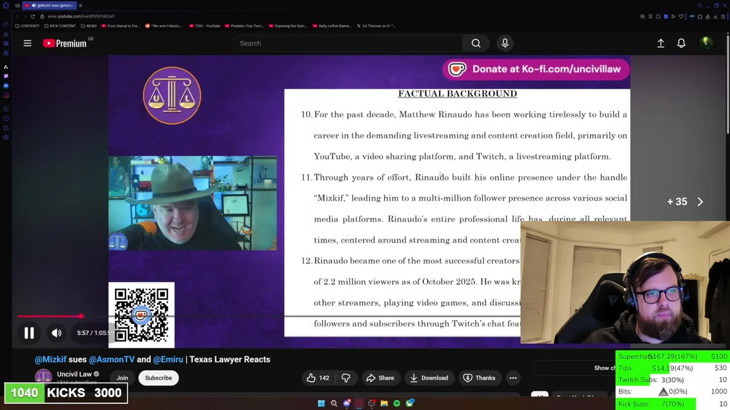Open the YouTube guide hamburger menu
This screenshot has width=730, height=410.
[27, 43]
